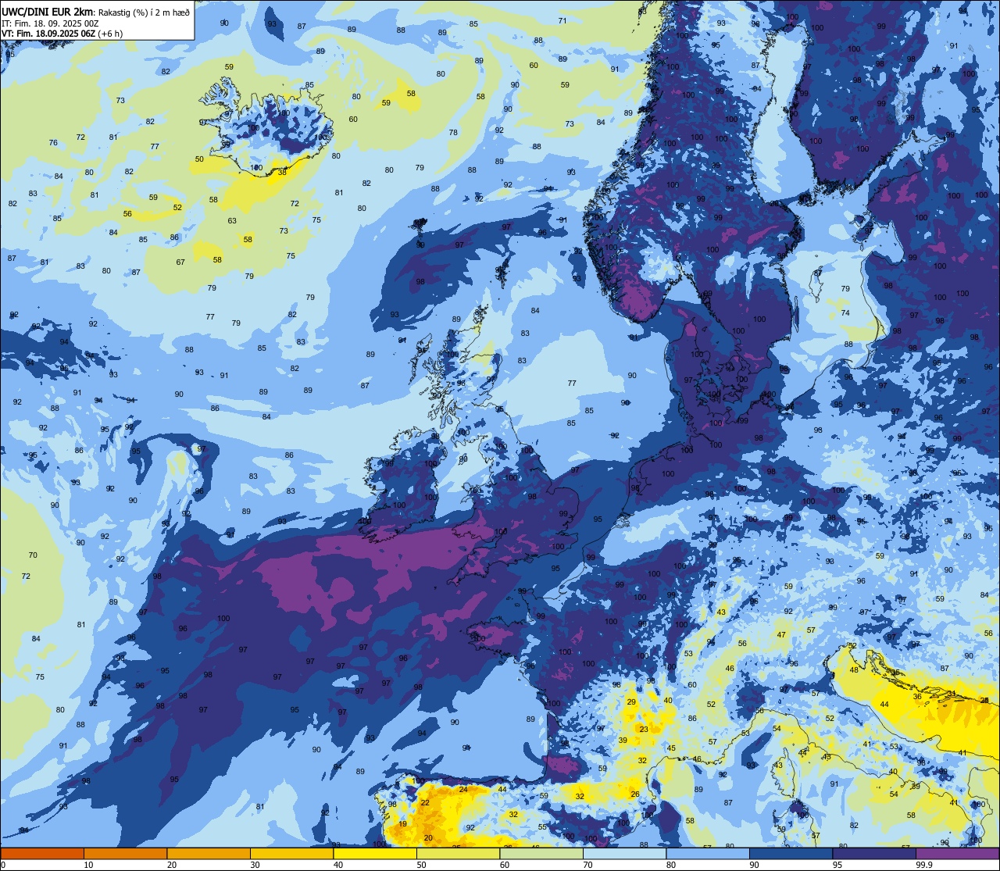Click the humidity value '19' over Spain
The width and height of the screenshot is (1000, 871).
coord(402,823)
